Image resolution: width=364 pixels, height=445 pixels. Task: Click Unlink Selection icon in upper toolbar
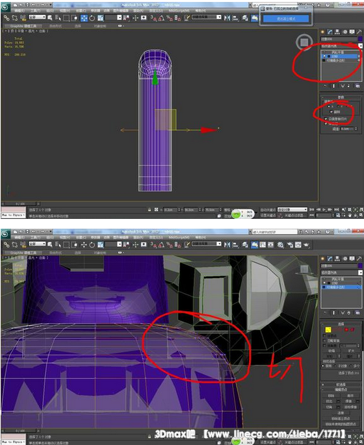point(14,18)
